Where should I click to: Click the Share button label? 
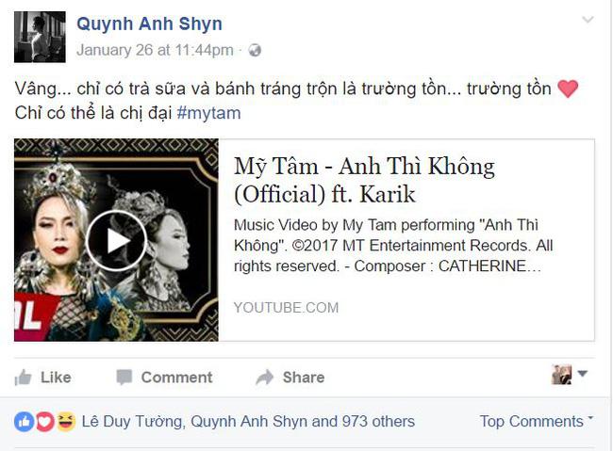point(304,378)
